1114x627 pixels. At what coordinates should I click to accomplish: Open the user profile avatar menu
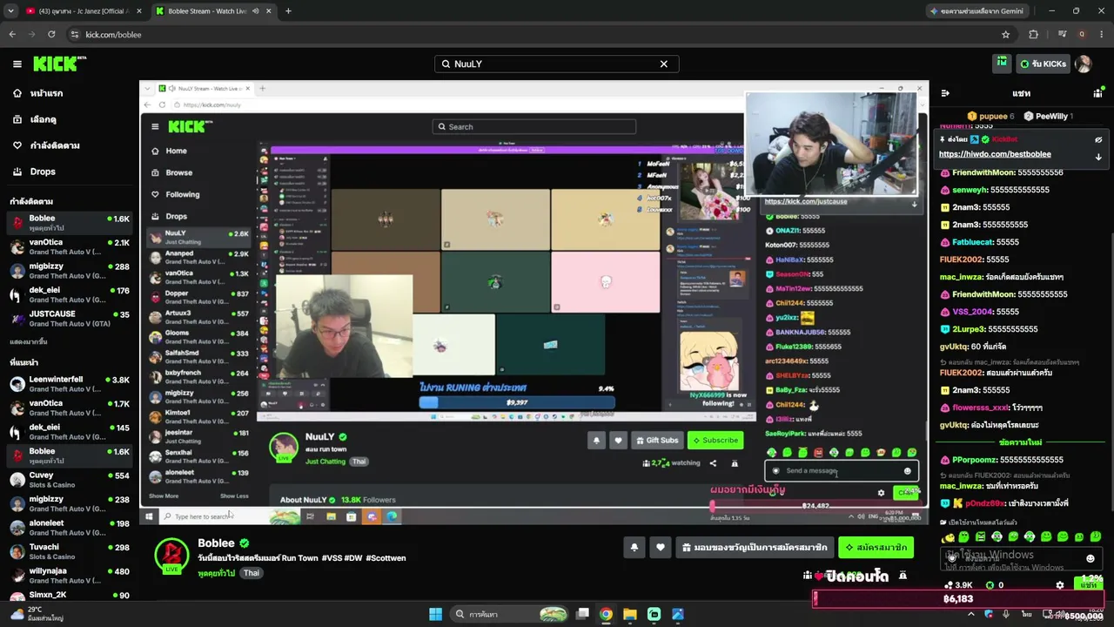1084,64
